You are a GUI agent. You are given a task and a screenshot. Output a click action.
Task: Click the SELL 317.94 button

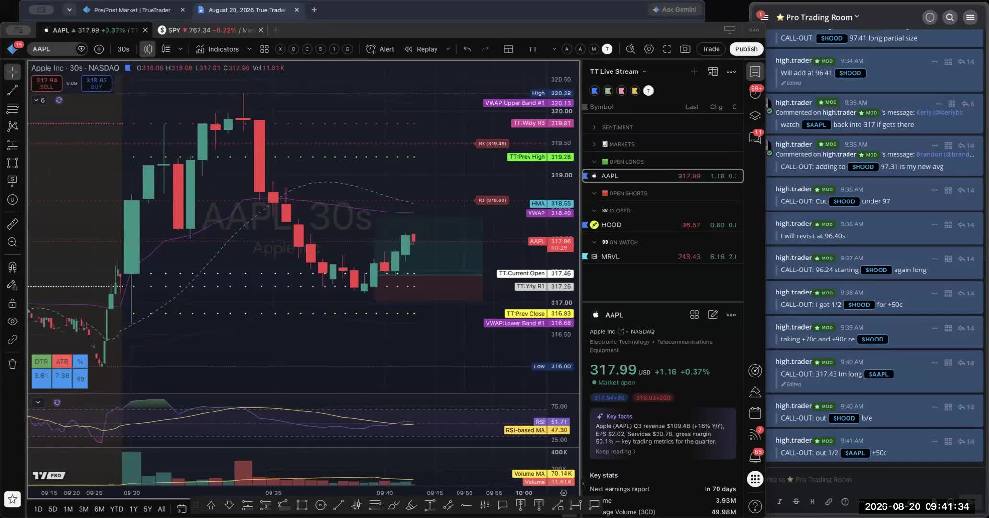(x=47, y=83)
